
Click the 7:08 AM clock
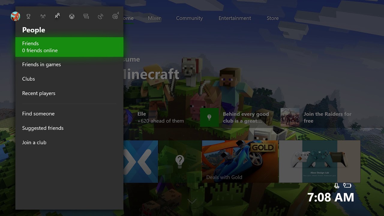pyautogui.click(x=331, y=197)
